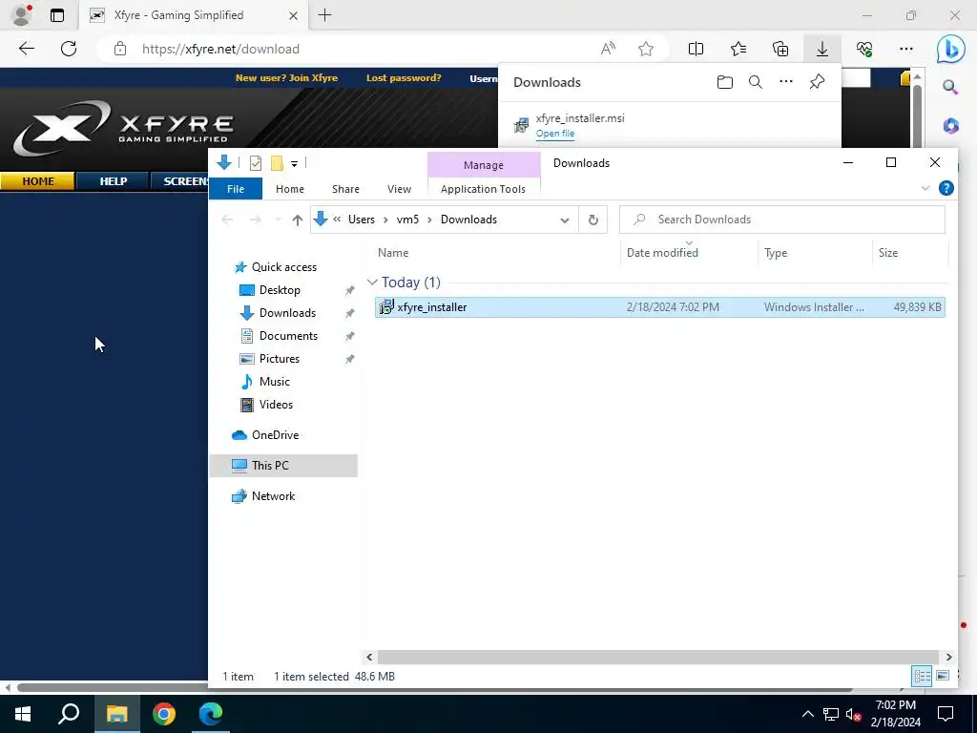Open the Application Tools tab
The height and width of the screenshot is (733, 977).
click(483, 189)
